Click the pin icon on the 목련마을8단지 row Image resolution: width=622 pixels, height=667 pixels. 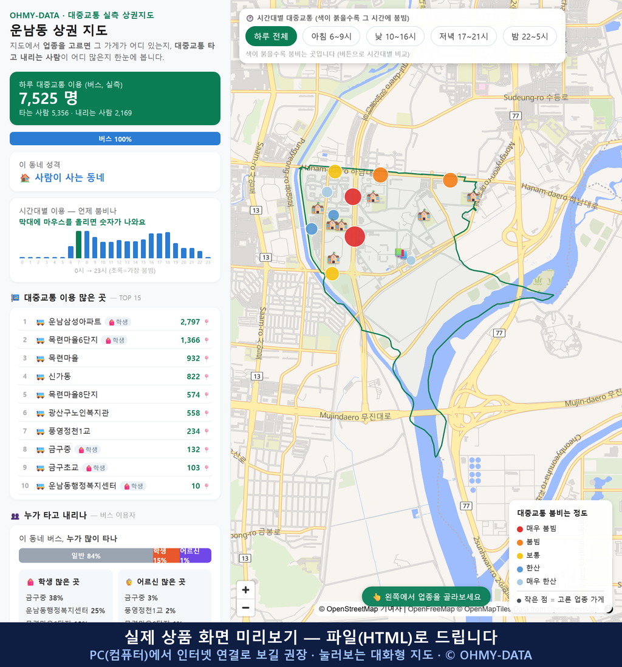pyautogui.click(x=207, y=395)
